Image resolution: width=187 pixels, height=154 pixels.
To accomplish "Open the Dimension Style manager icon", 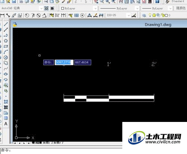I will (x=134, y=15).
